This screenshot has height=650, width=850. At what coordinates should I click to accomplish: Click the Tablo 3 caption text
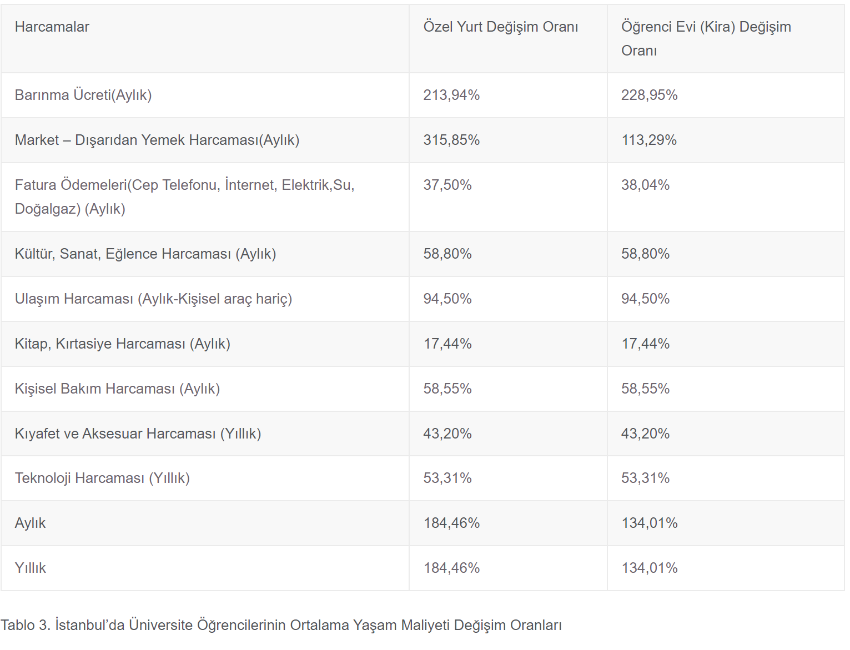[x=281, y=625]
